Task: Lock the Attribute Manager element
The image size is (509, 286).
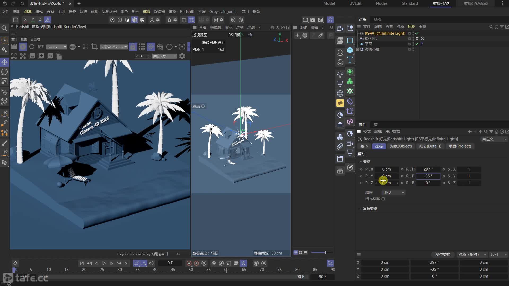Action: point(496,132)
